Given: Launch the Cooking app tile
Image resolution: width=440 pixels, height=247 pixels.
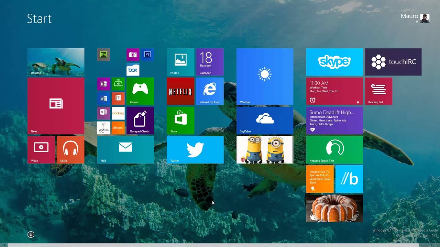Looking at the screenshot, I should (118, 113).
